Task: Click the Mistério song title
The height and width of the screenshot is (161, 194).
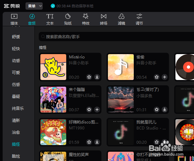Action: pos(77,57)
